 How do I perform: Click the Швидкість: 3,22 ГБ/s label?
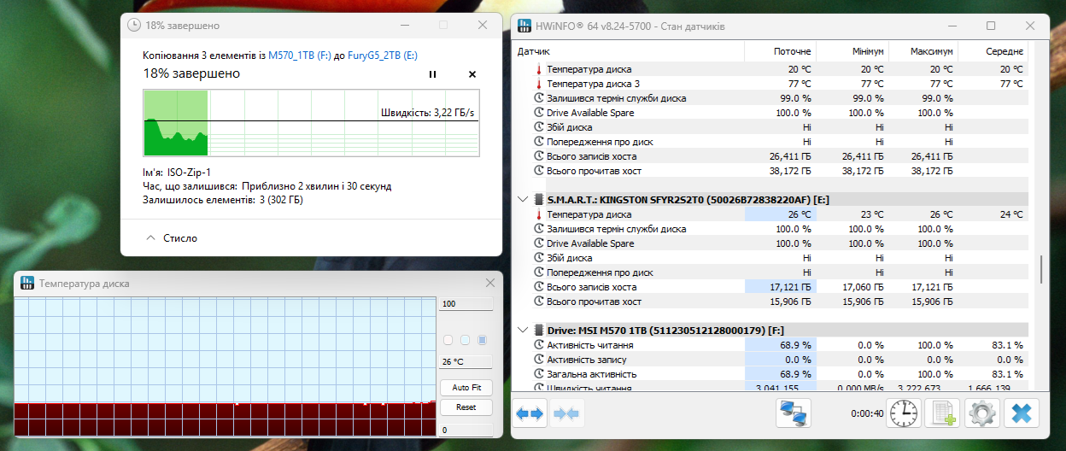(427, 113)
